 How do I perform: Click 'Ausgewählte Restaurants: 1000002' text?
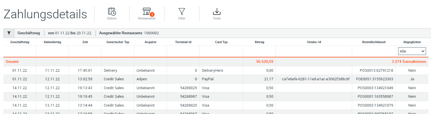coord(129,33)
